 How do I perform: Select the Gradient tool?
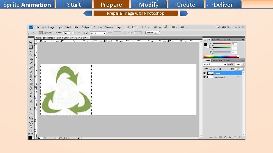point(31,88)
